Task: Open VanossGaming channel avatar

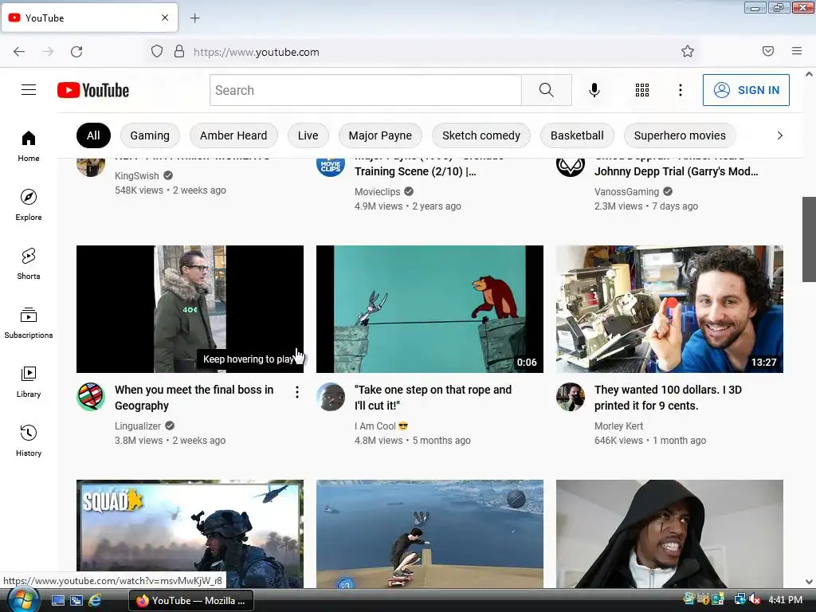Action: (571, 167)
